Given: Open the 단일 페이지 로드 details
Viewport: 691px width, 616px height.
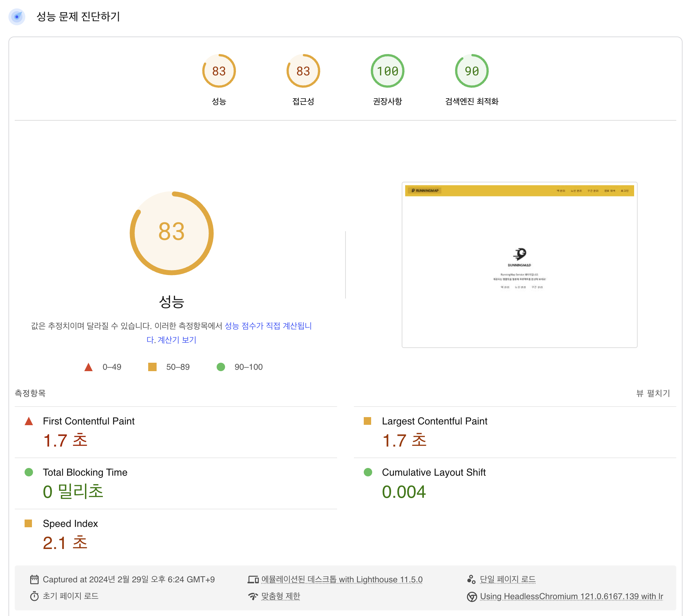Looking at the screenshot, I should click(508, 580).
